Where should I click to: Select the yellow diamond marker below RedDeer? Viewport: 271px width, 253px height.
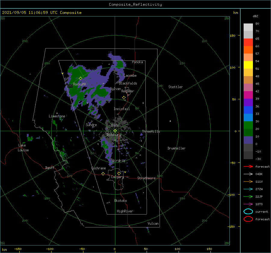124,97
